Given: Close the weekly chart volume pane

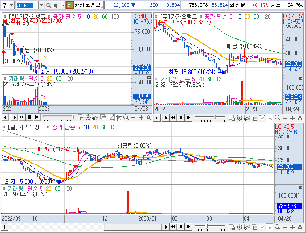Looking at the screenshot, I should tap(301, 78).
